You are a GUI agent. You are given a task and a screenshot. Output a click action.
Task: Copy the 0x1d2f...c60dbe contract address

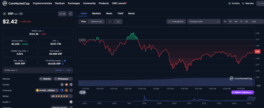pos(57,90)
